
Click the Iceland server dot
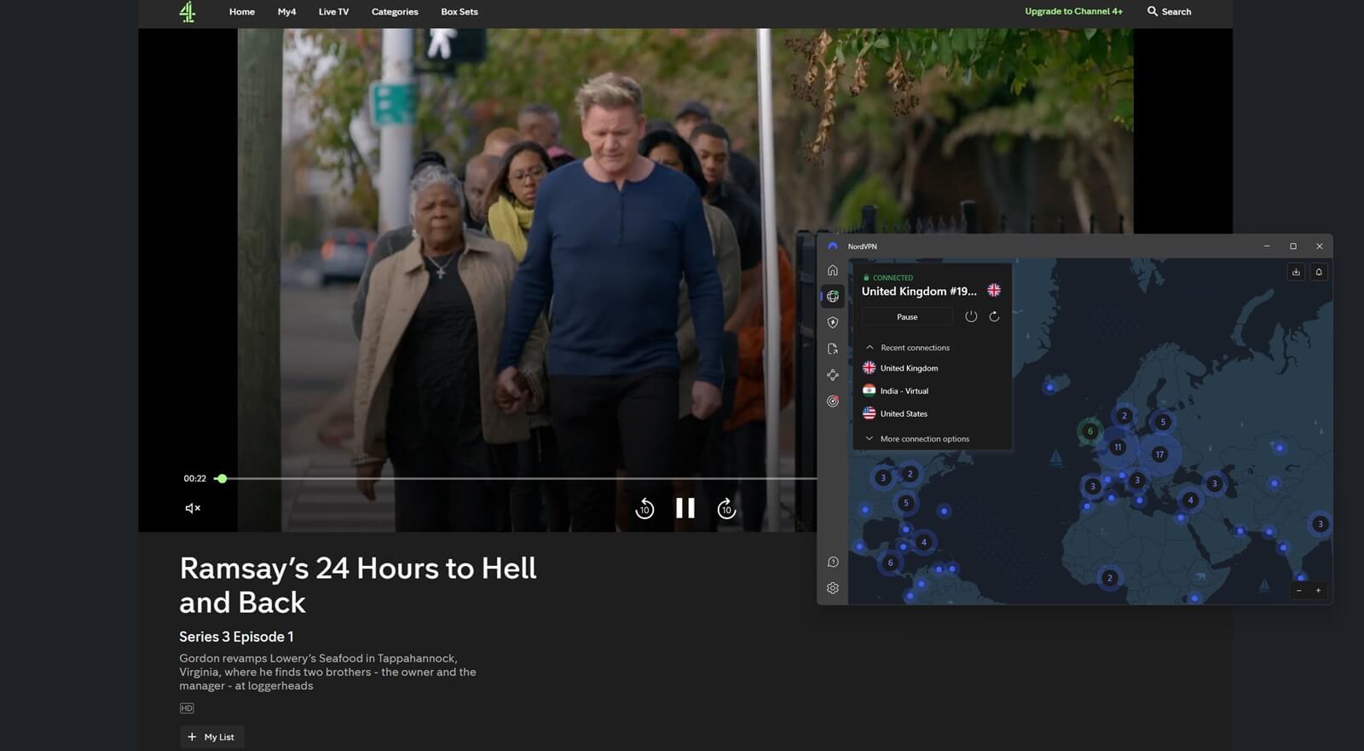click(1049, 387)
